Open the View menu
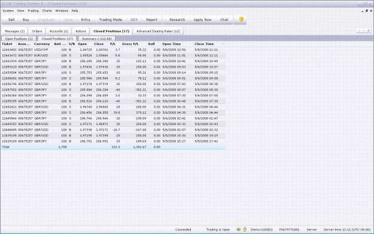 pos(20,11)
